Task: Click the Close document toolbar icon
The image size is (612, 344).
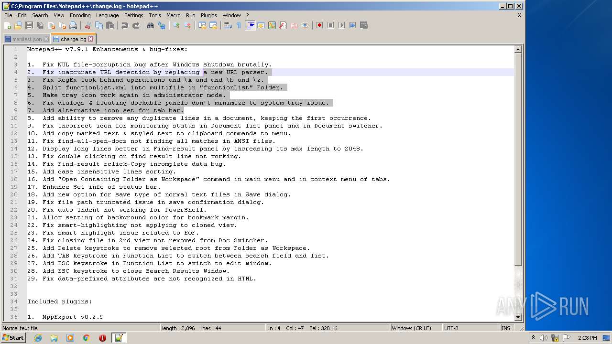Action: click(x=51, y=25)
